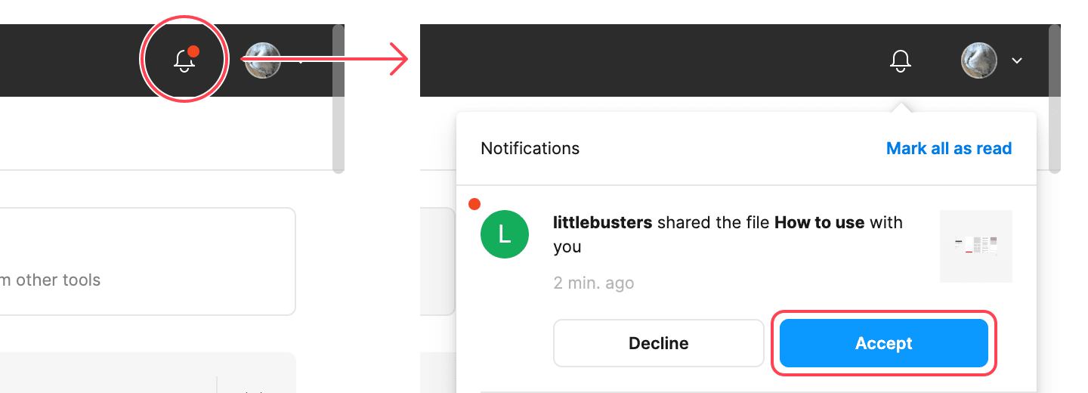Click the green L avatar of littlebusters
The width and height of the screenshot is (1088, 393).
tap(505, 234)
